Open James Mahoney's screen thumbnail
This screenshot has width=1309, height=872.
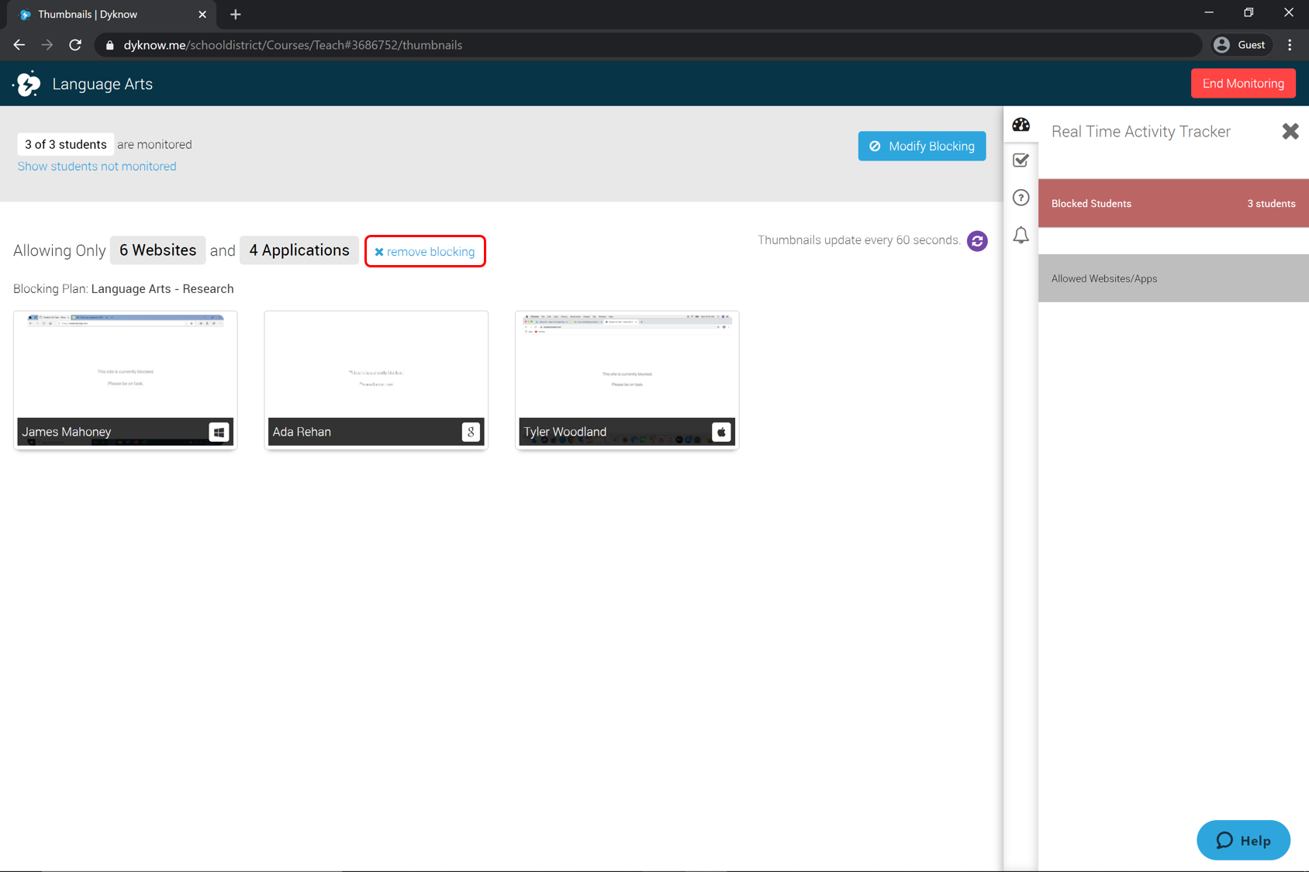126,380
